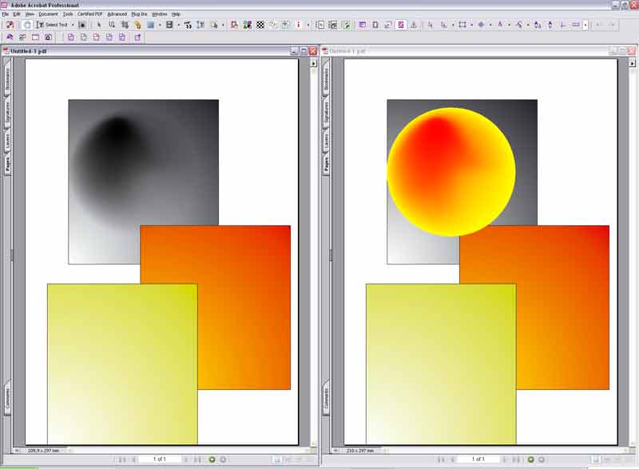Open the Edit menu
Image resolution: width=639 pixels, height=469 pixels.
point(17,14)
